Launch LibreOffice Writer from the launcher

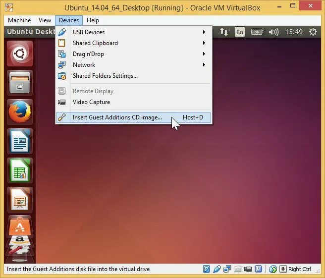pos(20,141)
